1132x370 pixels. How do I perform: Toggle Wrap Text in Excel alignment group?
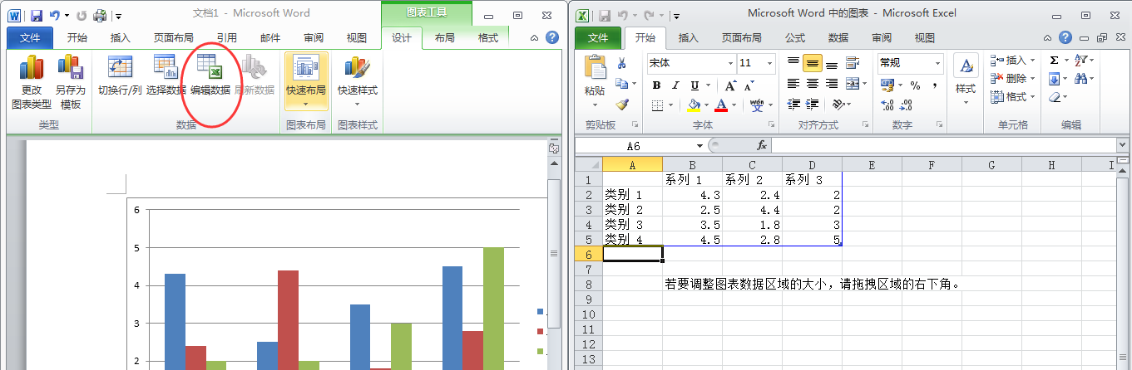pos(853,63)
